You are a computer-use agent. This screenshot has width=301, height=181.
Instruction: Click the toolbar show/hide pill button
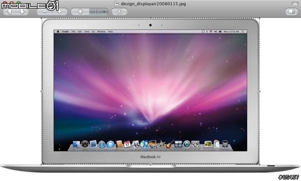295,3
